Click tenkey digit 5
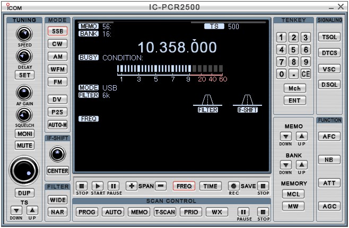 point(294,50)
